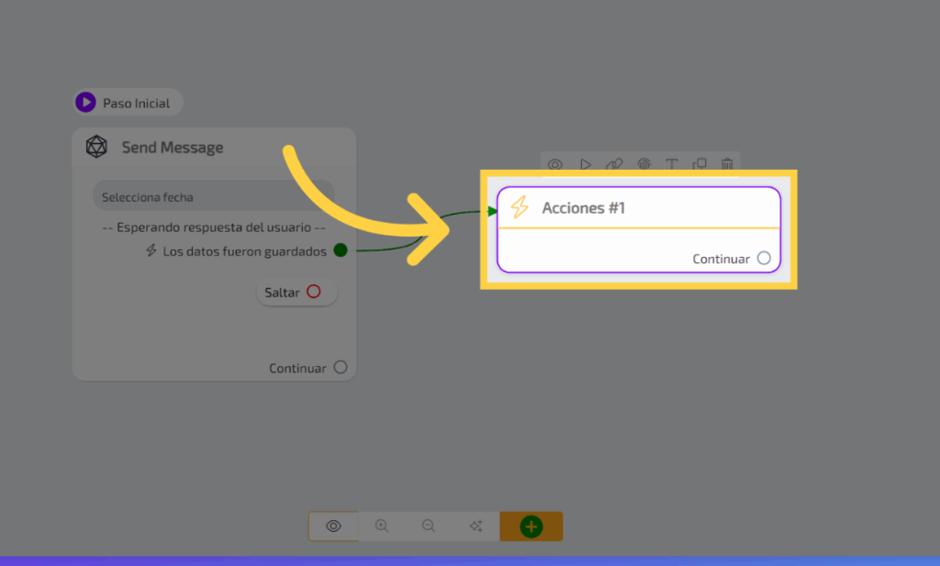Zoom in with the magnifier plus icon
Viewport: 940px width, 566px height.
coord(382,527)
